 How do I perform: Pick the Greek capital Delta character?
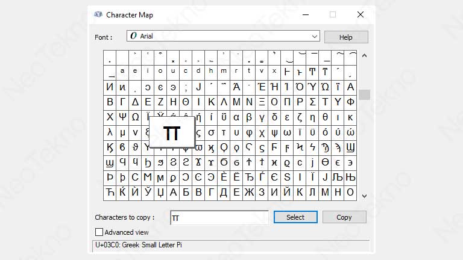135,102
